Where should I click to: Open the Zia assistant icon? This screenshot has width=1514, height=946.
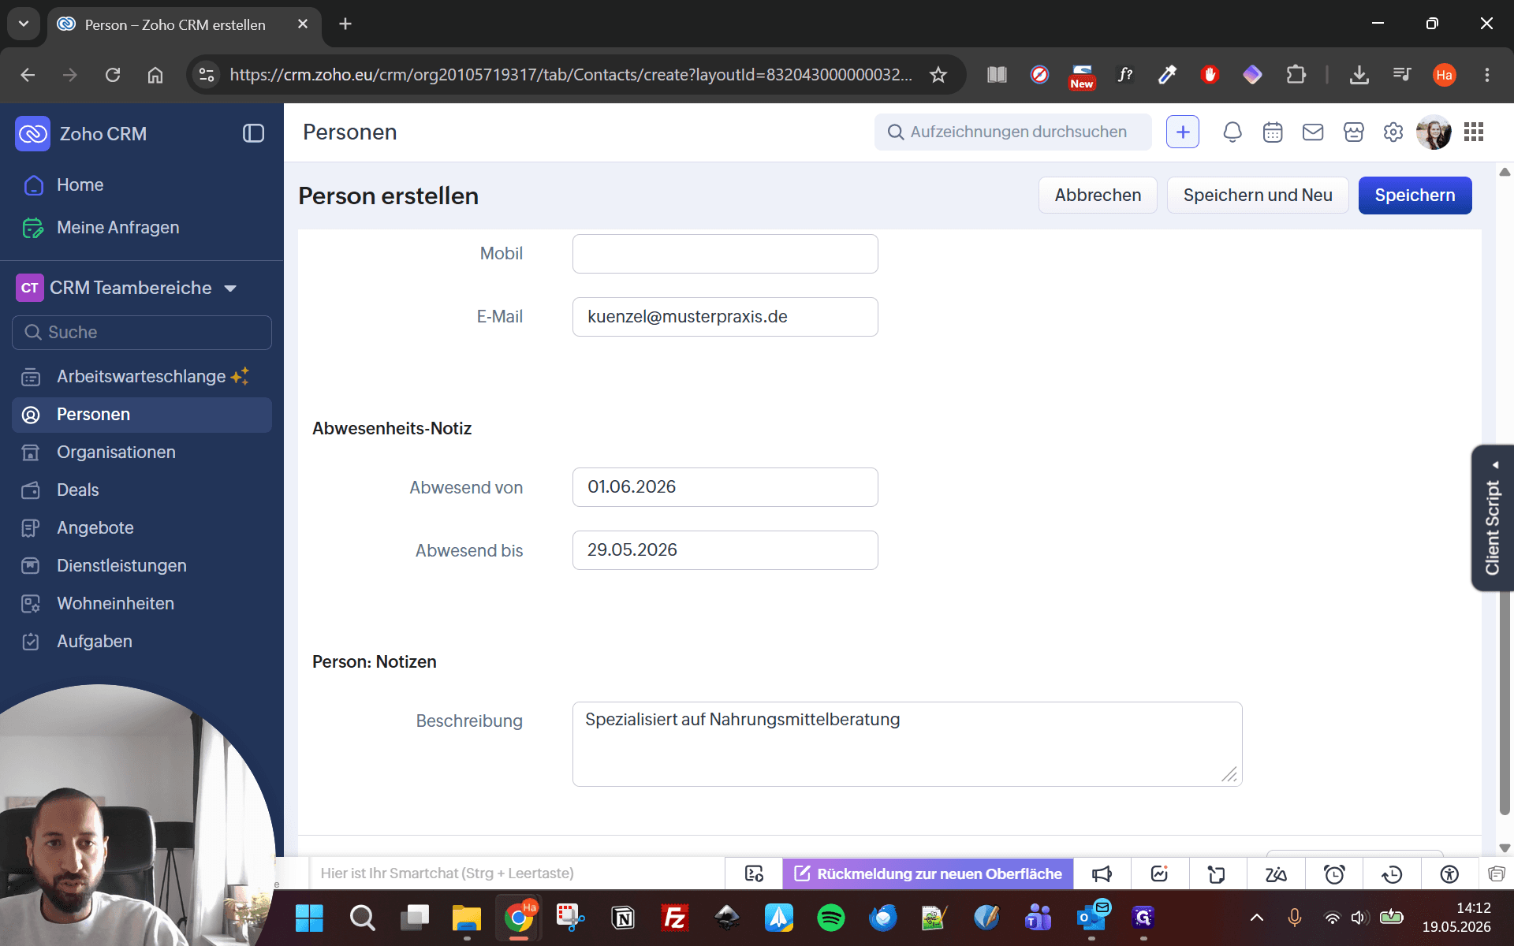(x=1276, y=873)
